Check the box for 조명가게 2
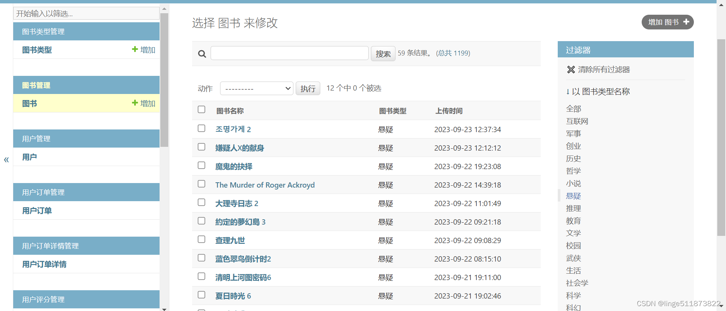The height and width of the screenshot is (311, 726). (x=202, y=128)
